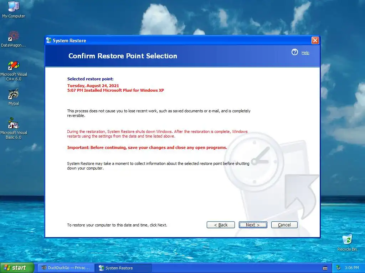
Task: Click the 3:06 PM taskbar clock
Action: point(351,268)
